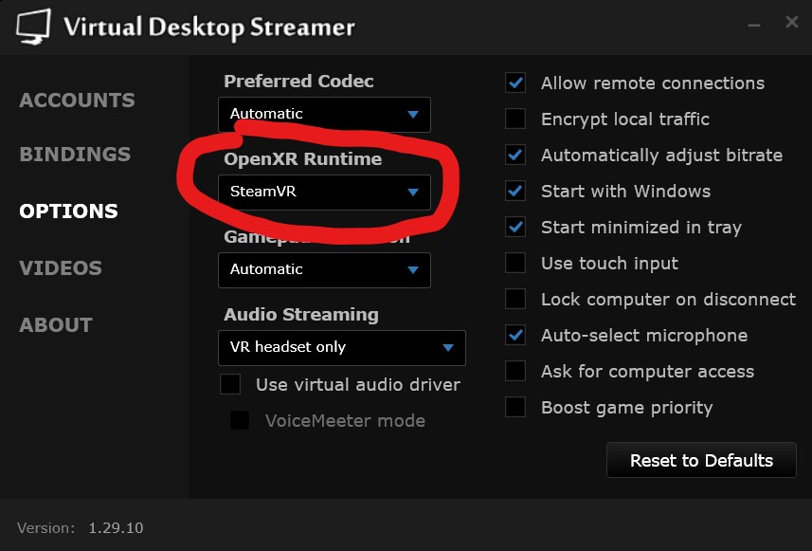812x551 pixels.
Task: Open the Gamepad emulation Automatic dropdown
Action: 324,270
